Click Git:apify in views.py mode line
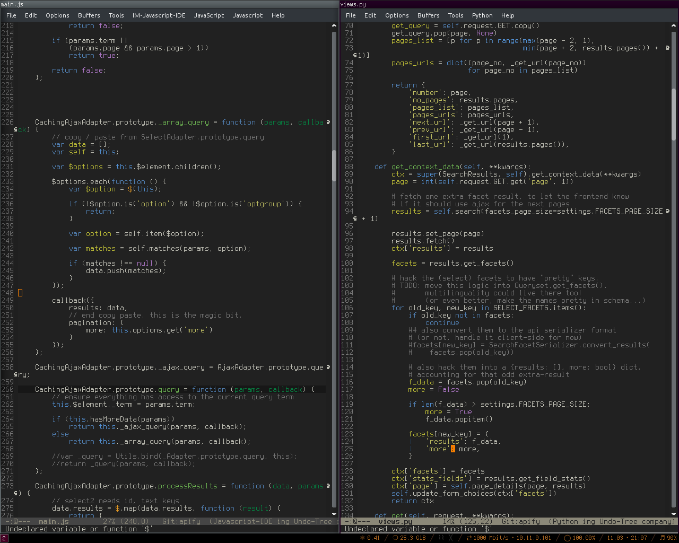 pos(521,522)
